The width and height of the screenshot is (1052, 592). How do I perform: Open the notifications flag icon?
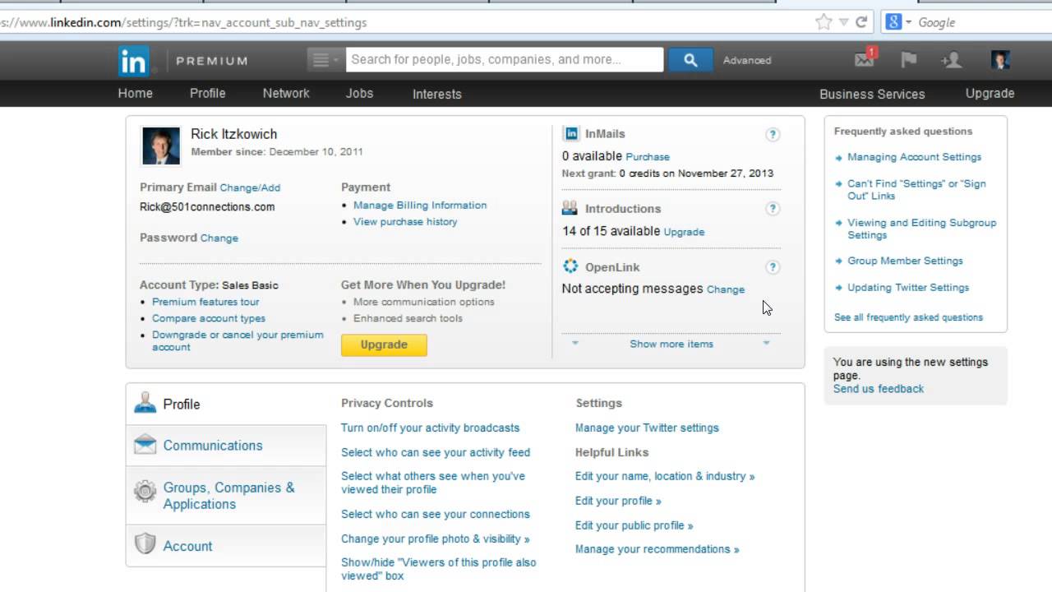pyautogui.click(x=908, y=60)
